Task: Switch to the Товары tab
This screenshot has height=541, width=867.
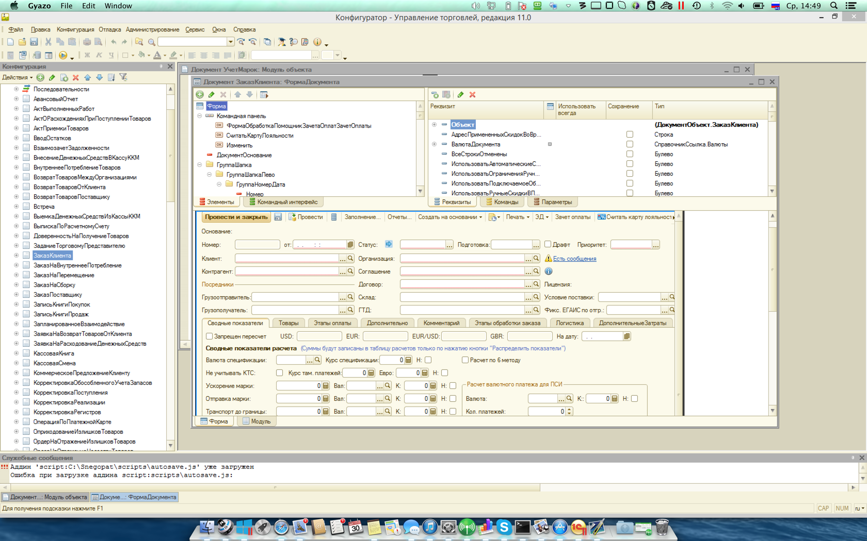Action: (x=288, y=323)
